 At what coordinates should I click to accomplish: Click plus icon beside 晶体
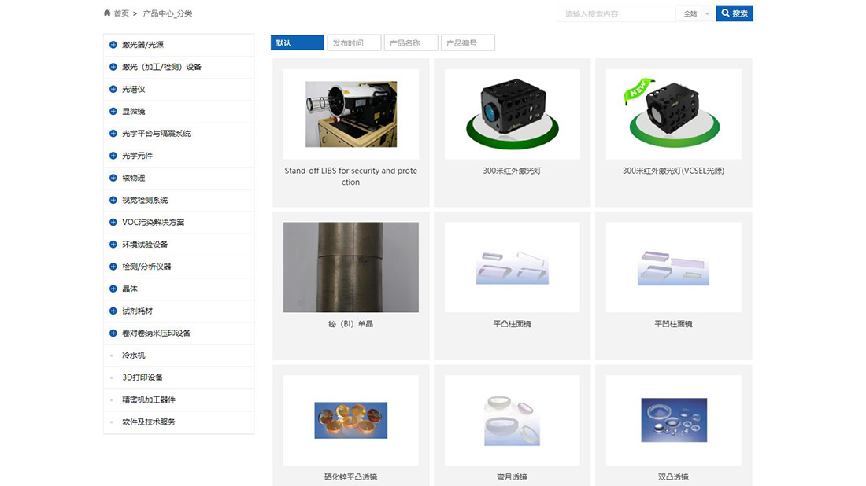point(113,289)
